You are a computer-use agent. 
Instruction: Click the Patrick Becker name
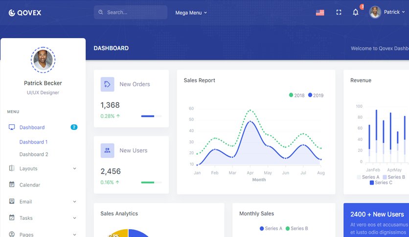click(43, 83)
